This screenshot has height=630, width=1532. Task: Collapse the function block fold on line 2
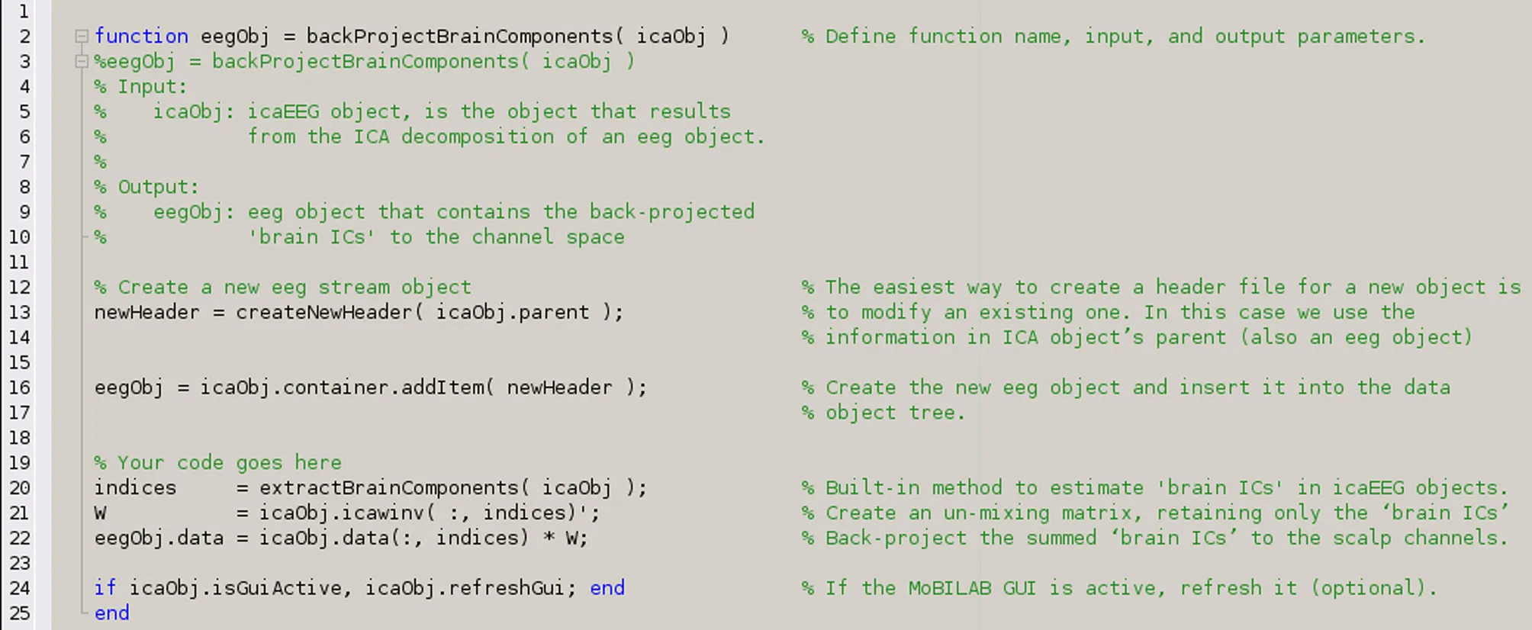[81, 36]
